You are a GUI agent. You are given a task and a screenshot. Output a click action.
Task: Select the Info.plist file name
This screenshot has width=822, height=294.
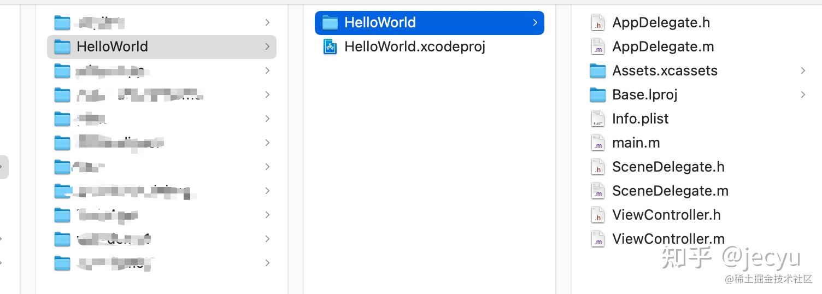click(x=641, y=119)
